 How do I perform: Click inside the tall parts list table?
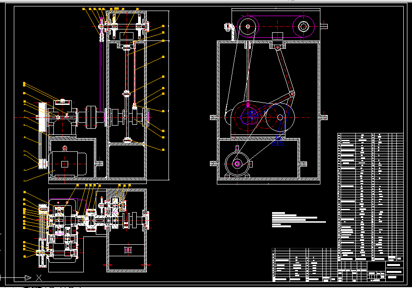pyautogui.click(x=370, y=197)
